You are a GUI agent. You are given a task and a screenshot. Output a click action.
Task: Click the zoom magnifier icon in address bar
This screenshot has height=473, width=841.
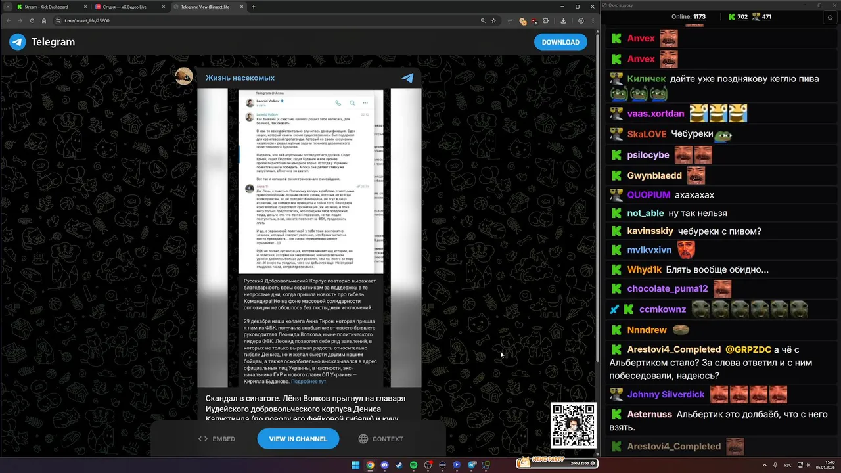click(483, 20)
